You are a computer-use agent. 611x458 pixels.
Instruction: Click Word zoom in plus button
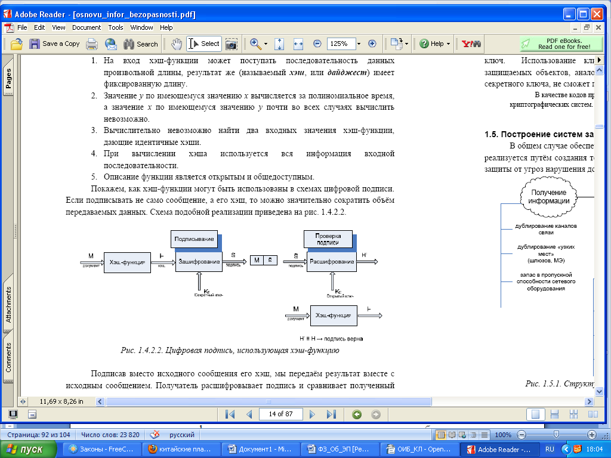tap(591, 435)
